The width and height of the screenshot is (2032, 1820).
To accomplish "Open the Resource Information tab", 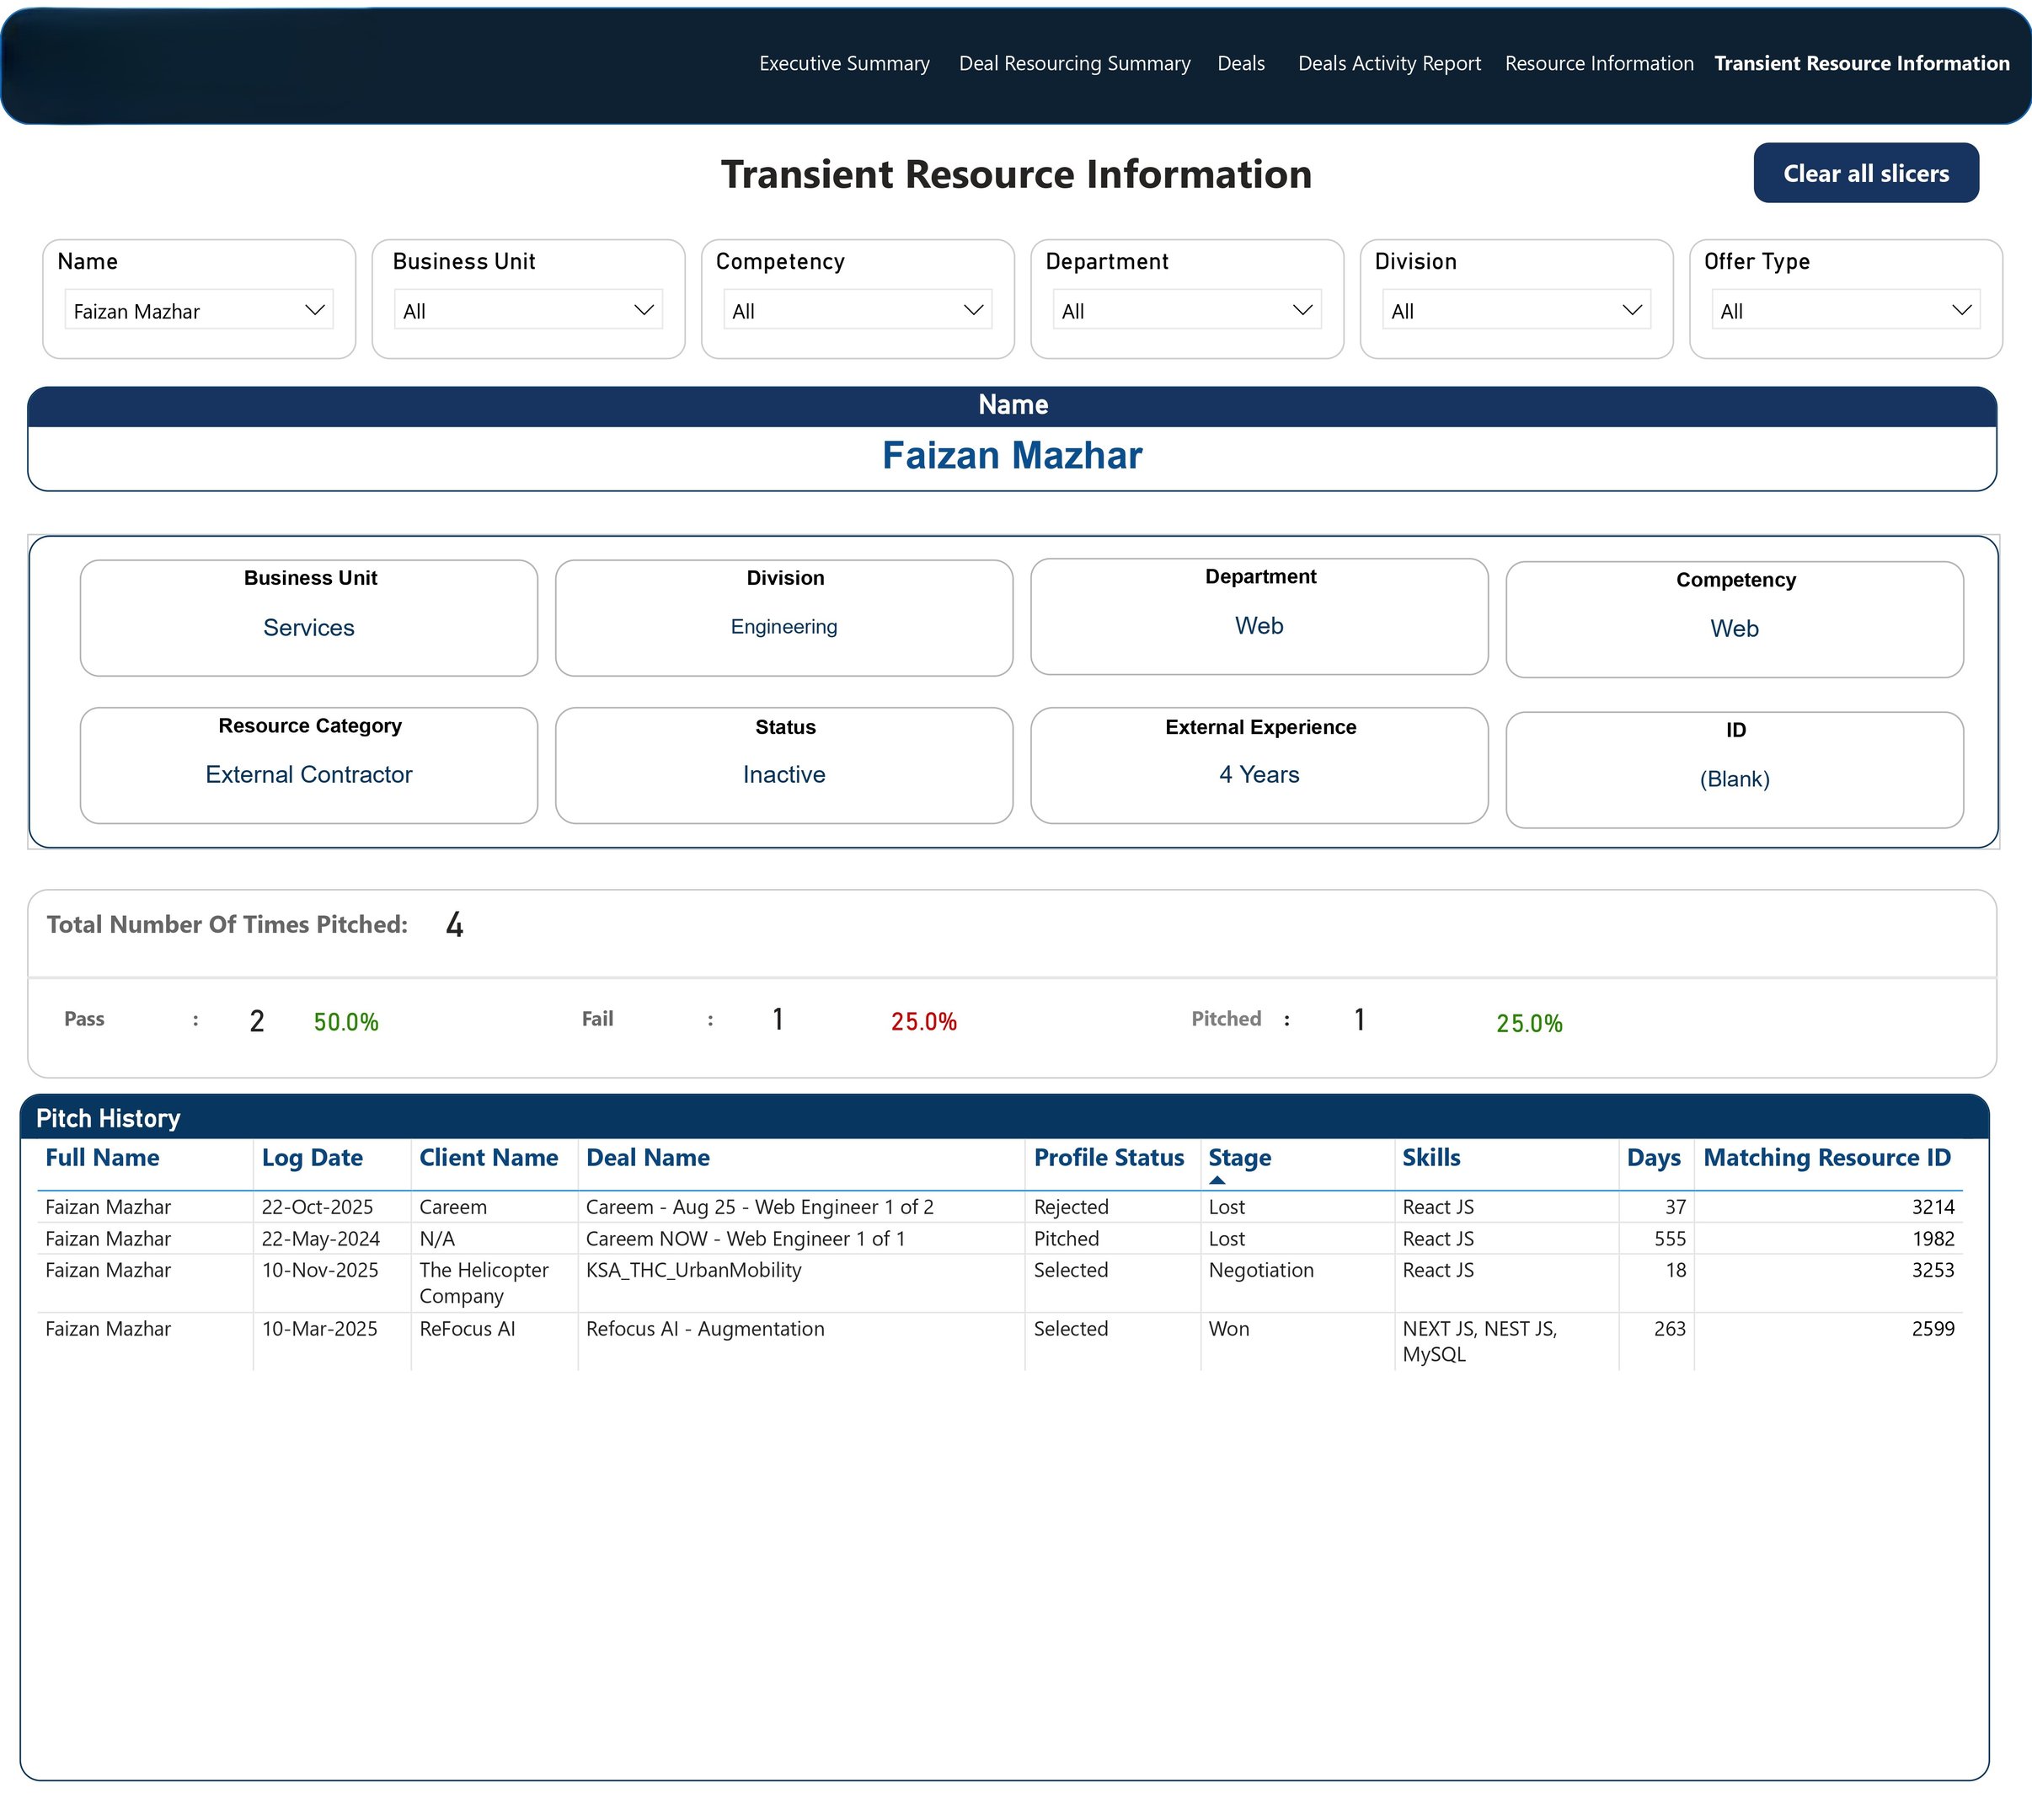I will 1599,63.
